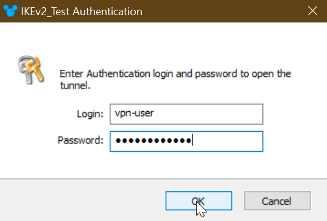This screenshot has height=221, width=327.
Task: Click empty space after the password dots
Action: pos(227,141)
